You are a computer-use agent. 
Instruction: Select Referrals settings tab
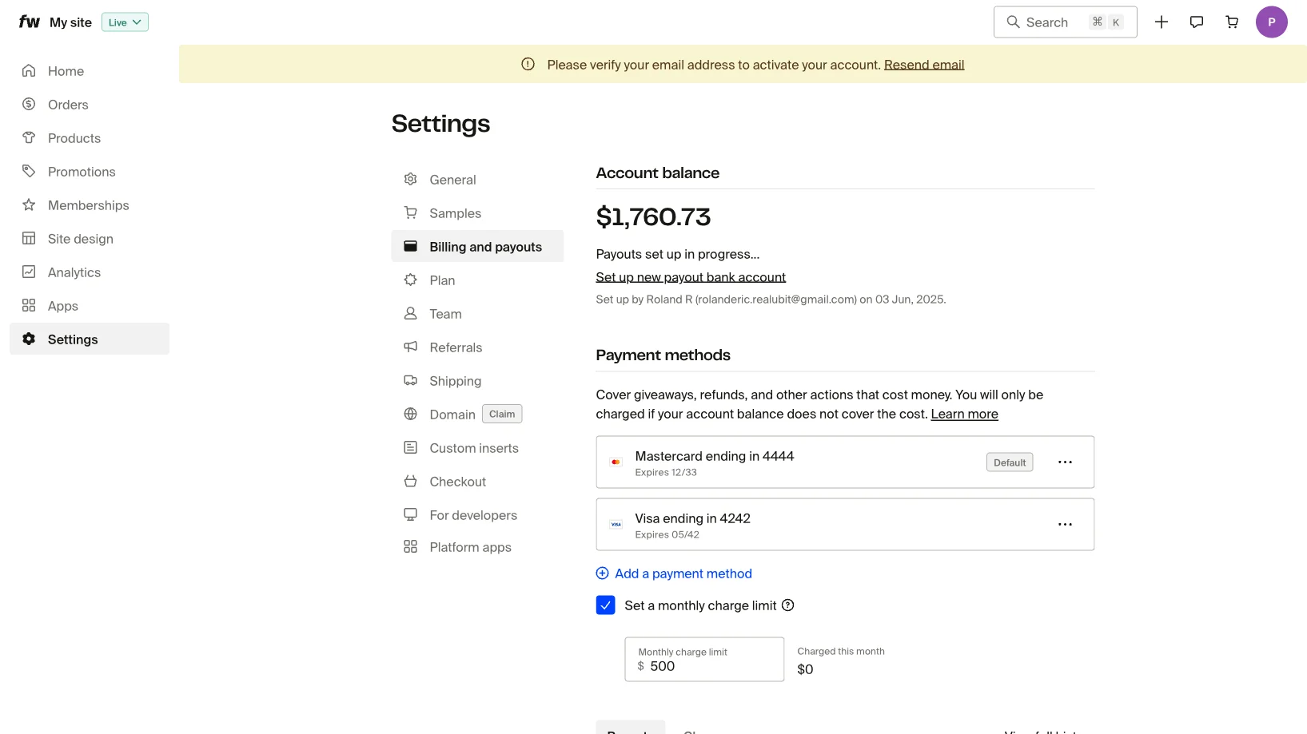click(477, 347)
